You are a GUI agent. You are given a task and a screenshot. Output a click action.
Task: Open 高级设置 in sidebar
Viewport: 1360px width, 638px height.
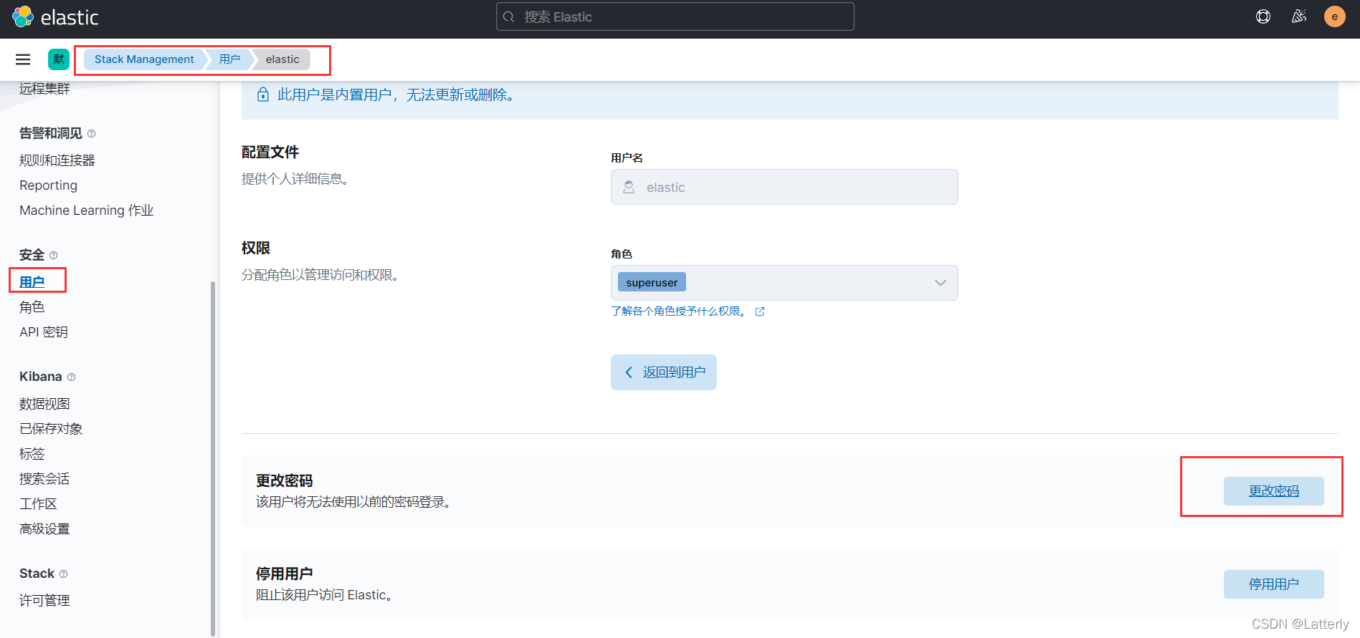coord(44,529)
